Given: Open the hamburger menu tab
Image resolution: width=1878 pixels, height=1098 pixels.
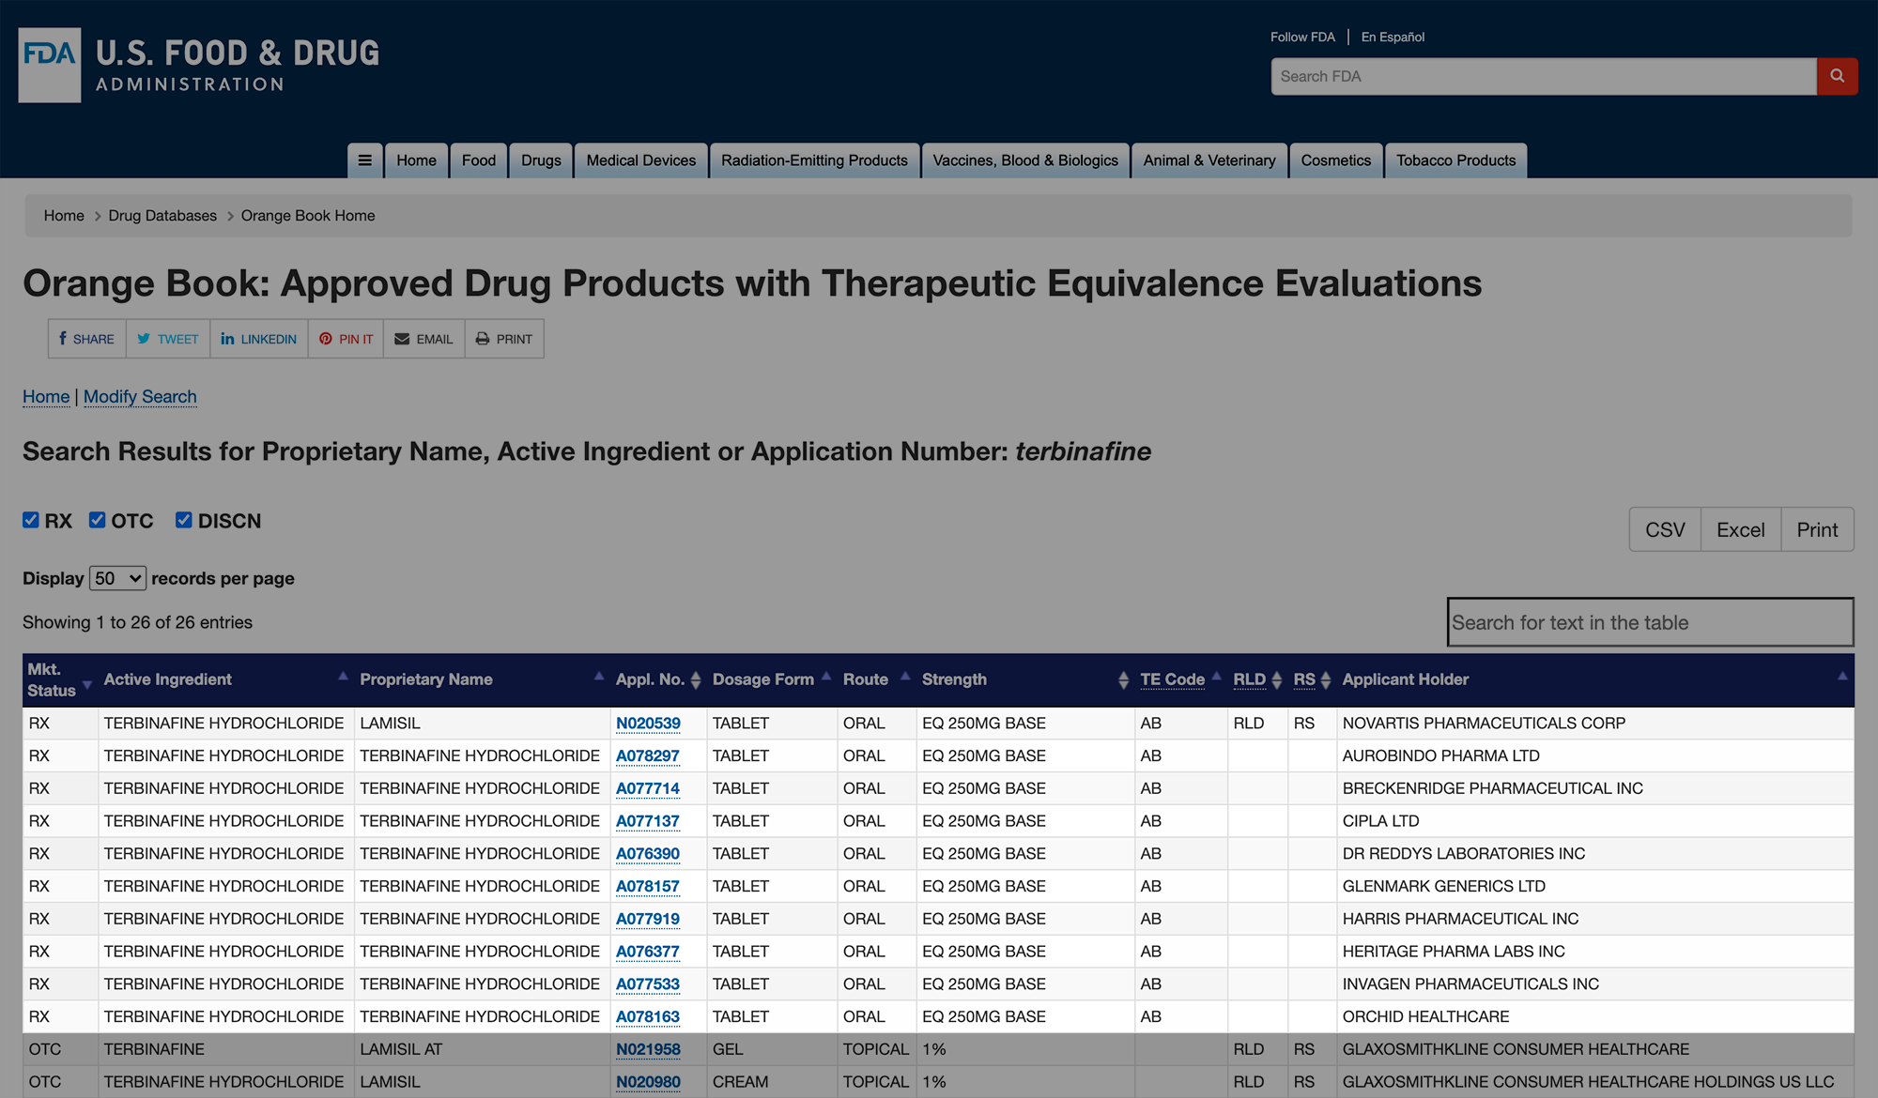Looking at the screenshot, I should pyautogui.click(x=364, y=160).
